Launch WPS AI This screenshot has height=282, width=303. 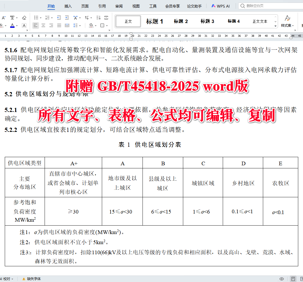(221, 6)
